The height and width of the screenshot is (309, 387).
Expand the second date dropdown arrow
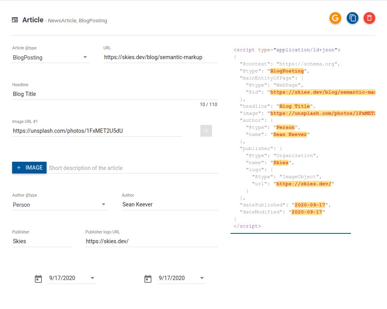[202, 278]
